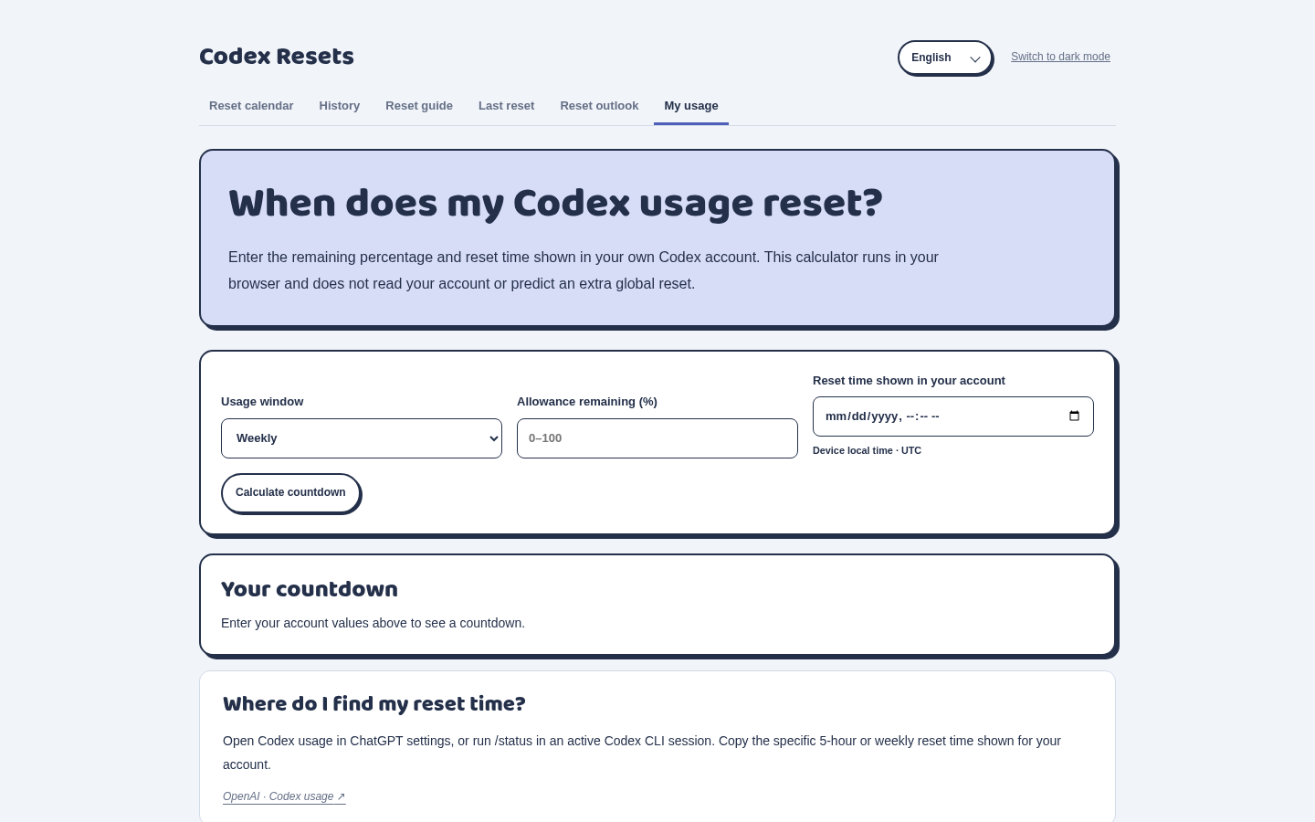
Task: Click the 'Your countdown' heading
Action: click(310, 589)
